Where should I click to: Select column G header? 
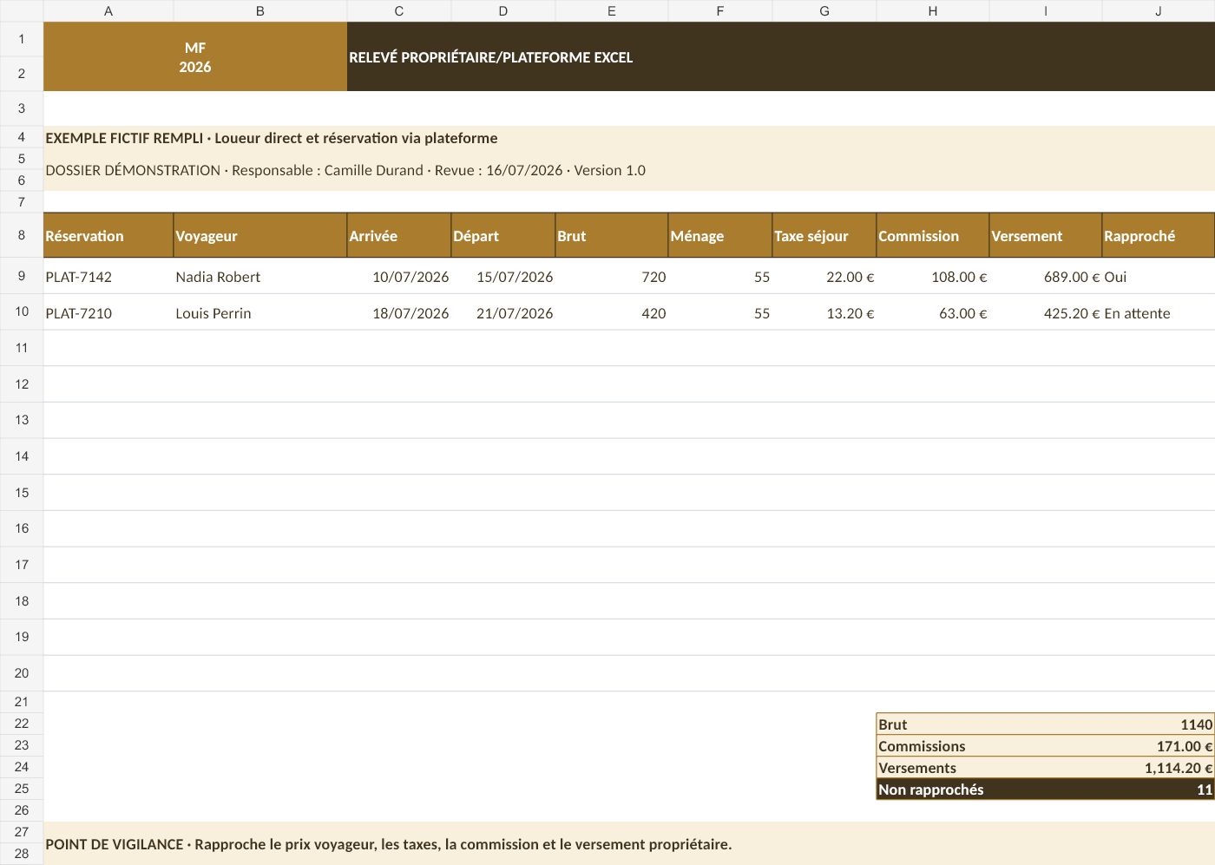tap(824, 11)
